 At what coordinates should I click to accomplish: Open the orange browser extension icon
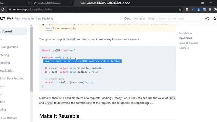point(187,9)
